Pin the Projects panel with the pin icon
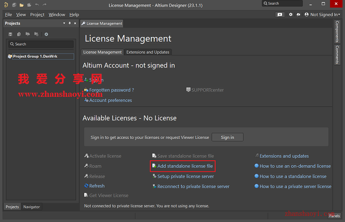 click(70, 23)
